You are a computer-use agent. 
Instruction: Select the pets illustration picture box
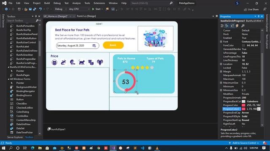click(x=156, y=39)
